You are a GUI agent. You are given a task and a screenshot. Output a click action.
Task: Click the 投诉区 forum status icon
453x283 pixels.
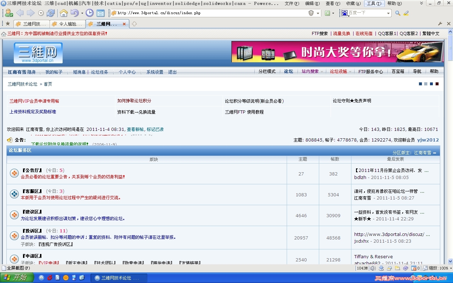pyautogui.click(x=14, y=236)
